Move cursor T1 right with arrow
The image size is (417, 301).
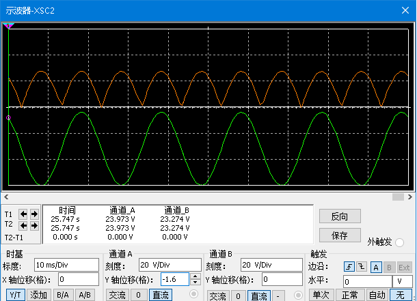click(34, 214)
